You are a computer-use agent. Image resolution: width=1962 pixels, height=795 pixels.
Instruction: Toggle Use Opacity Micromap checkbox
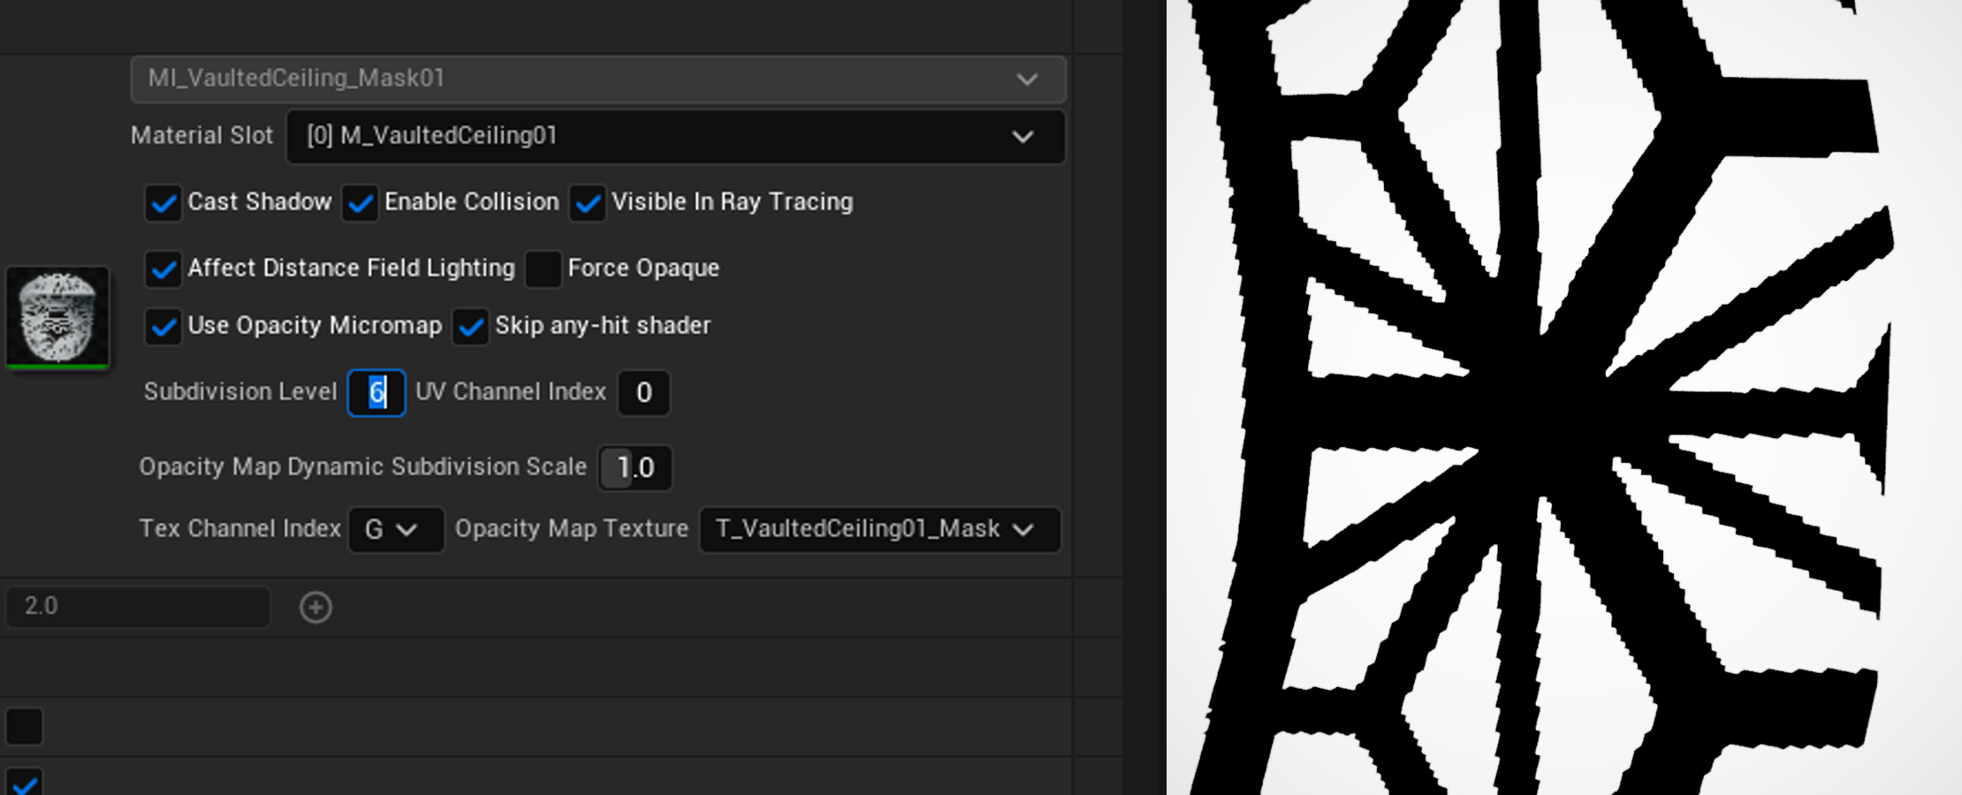pos(163,327)
